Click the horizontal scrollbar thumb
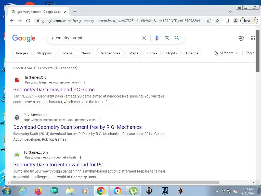 pos(115,183)
